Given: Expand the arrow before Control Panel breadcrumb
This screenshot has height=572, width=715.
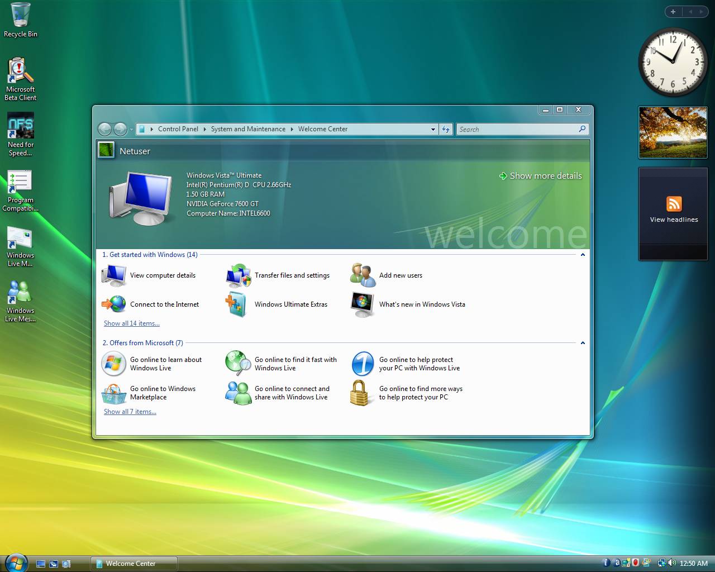Looking at the screenshot, I should click(152, 129).
